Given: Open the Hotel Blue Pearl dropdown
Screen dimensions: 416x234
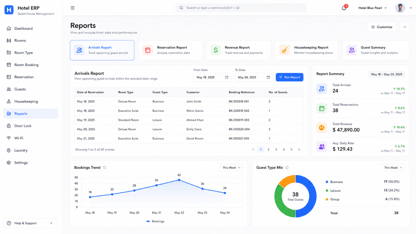Looking at the screenshot, I should click(x=373, y=8).
